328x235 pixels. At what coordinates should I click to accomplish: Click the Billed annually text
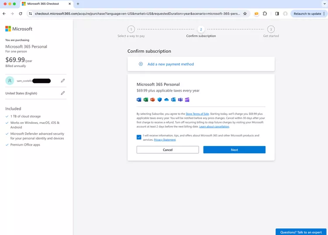click(x=16, y=66)
